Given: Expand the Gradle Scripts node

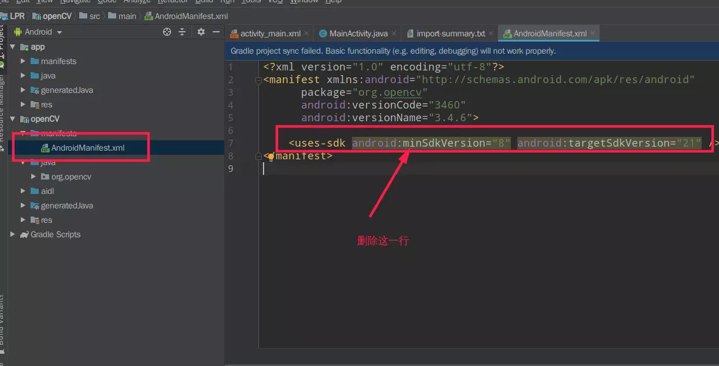Looking at the screenshot, I should click(x=13, y=234).
